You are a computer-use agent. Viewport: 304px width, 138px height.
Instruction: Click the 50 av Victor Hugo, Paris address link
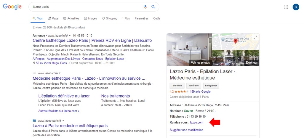click(x=51, y=63)
